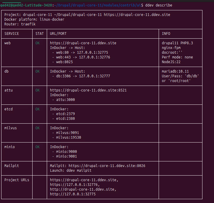The height and width of the screenshot is (203, 214).
Task: Click the SERVICE column header
Action: point(12,34)
